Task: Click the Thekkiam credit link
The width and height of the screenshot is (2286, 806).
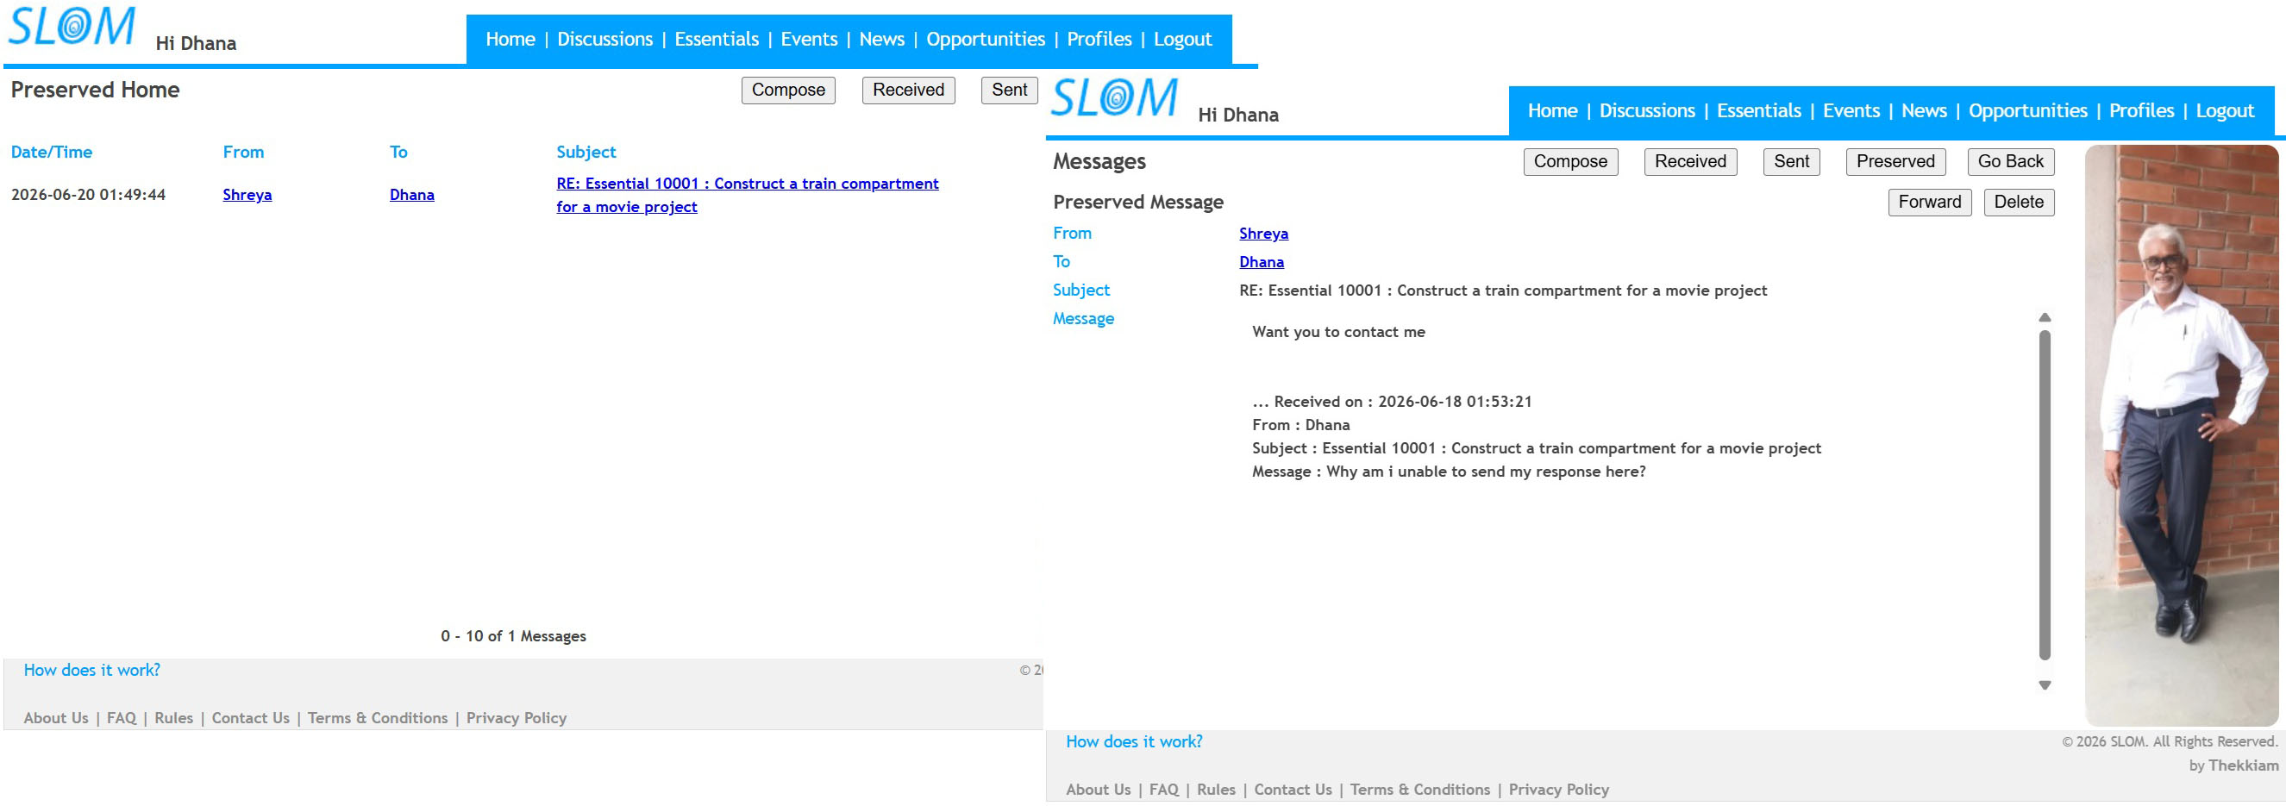Action: [2244, 766]
